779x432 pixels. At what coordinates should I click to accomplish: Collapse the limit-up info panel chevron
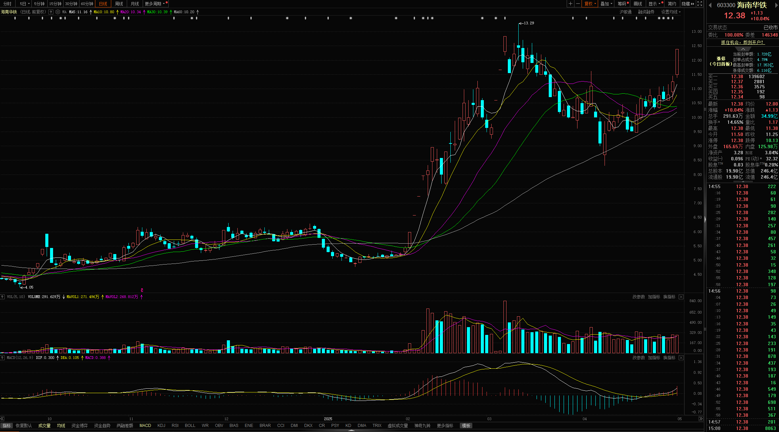[743, 49]
